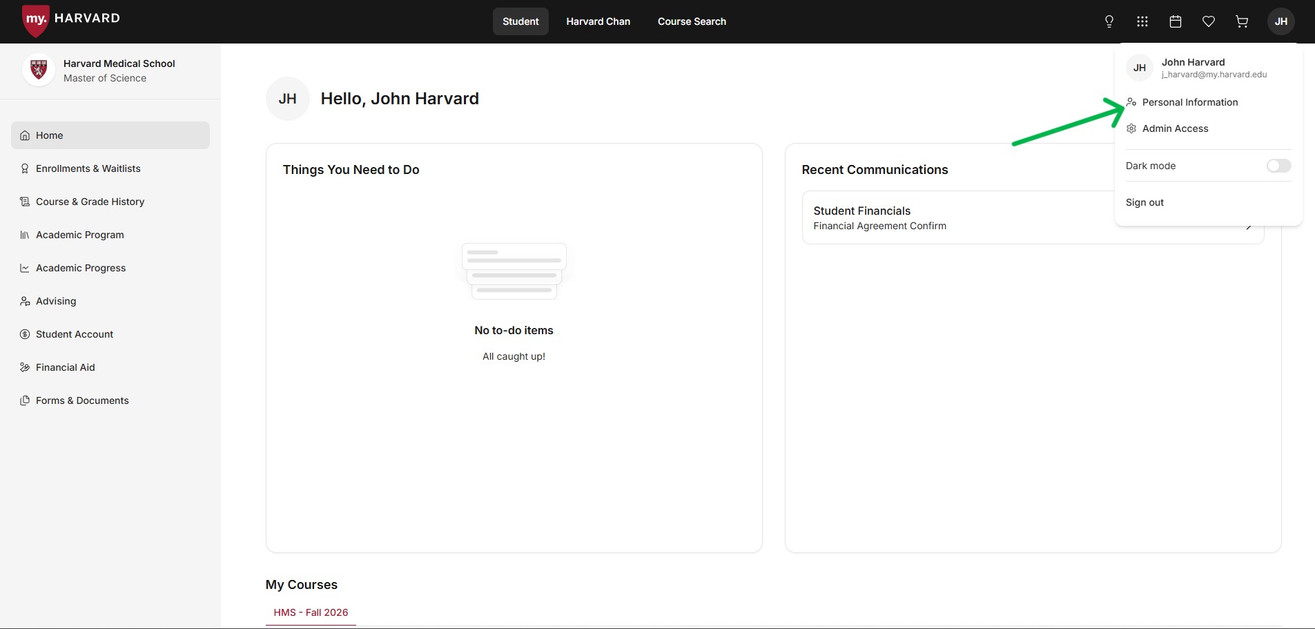Open the shopping cart icon
This screenshot has height=629, width=1315.
(x=1242, y=21)
